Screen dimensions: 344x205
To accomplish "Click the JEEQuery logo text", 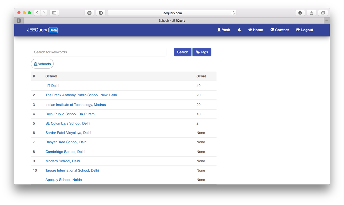I will tap(37, 30).
